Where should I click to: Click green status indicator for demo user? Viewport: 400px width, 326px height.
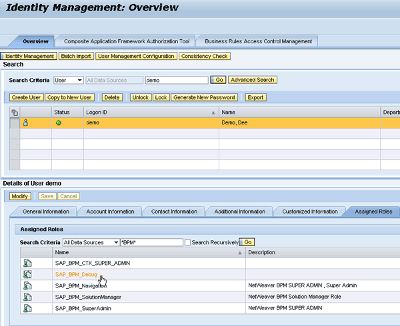click(58, 123)
